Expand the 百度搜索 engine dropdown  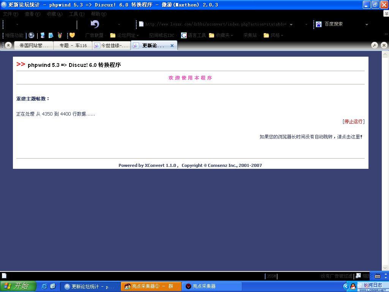(x=367, y=24)
